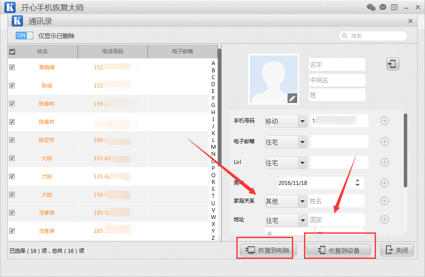Add another 地址 entry with plus icon

(384, 219)
